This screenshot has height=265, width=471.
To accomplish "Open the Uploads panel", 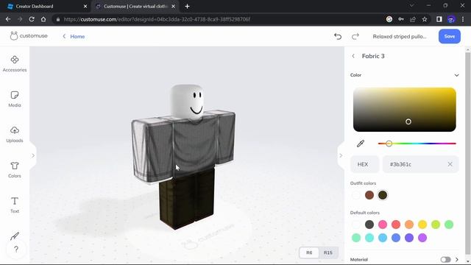I will pyautogui.click(x=15, y=134).
